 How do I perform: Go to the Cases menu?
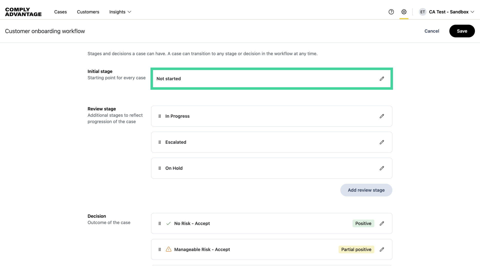(60, 12)
